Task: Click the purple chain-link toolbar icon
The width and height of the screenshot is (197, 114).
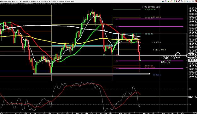Action: point(165,1)
